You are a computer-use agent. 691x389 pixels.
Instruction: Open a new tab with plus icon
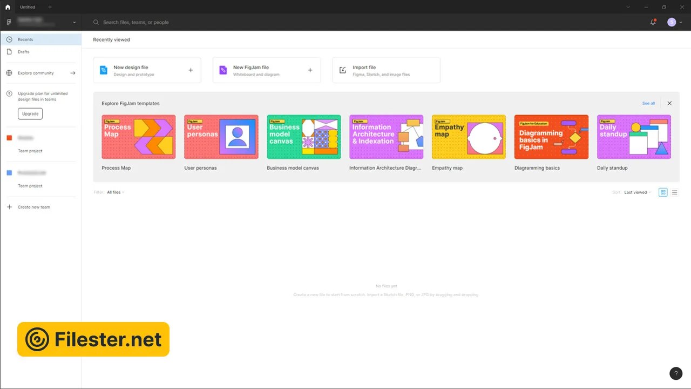pyautogui.click(x=50, y=7)
